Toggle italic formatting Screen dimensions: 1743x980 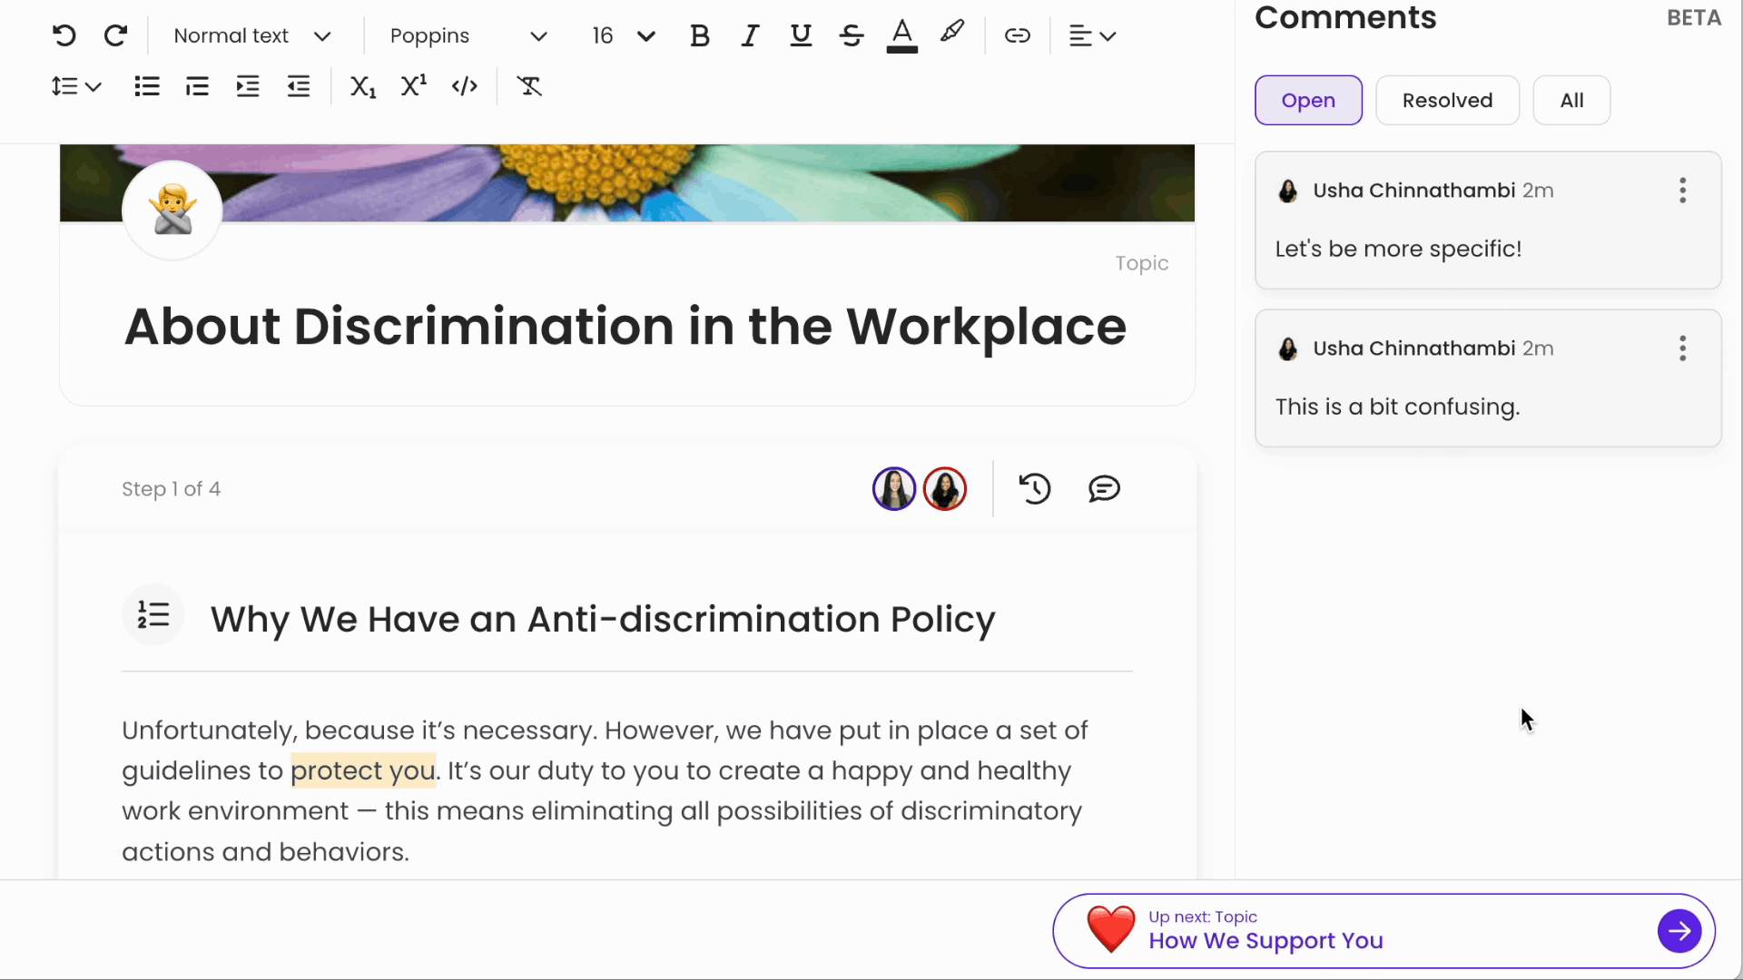click(750, 35)
